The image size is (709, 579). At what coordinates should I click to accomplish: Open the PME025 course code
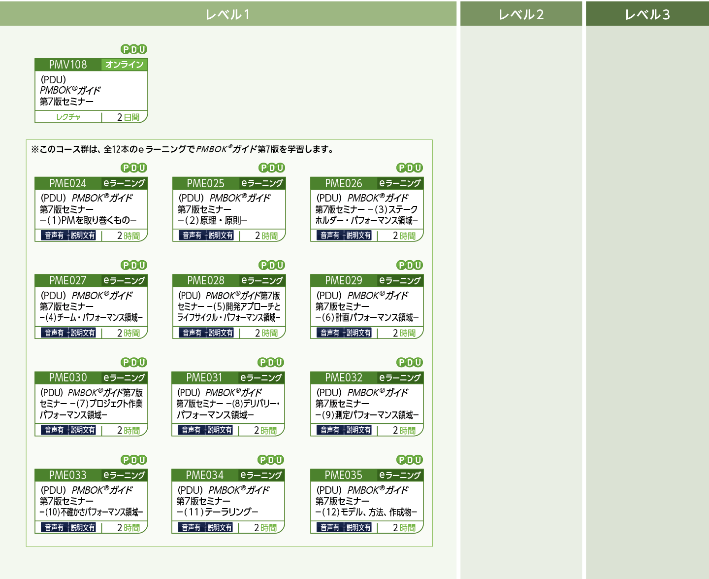[x=206, y=183]
